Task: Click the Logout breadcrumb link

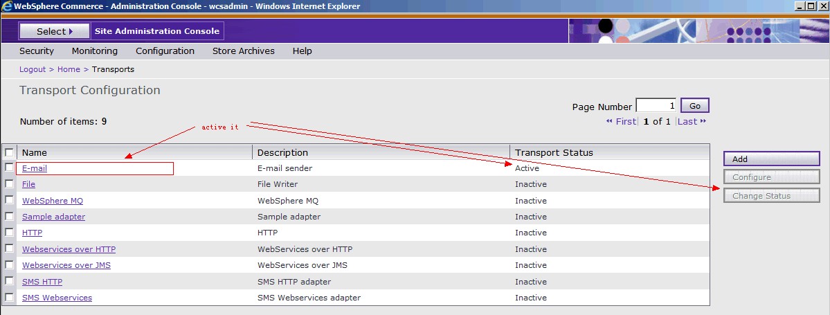Action: pos(32,69)
